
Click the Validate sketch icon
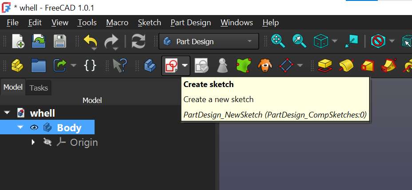202,65
